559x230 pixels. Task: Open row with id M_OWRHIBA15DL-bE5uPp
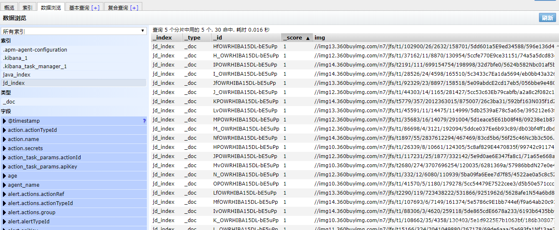355,129
